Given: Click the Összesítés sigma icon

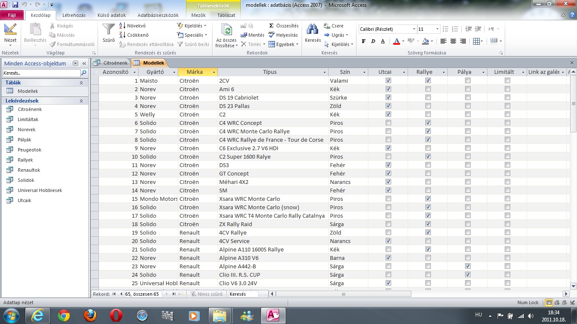Looking at the screenshot, I should pyautogui.click(x=272, y=26).
